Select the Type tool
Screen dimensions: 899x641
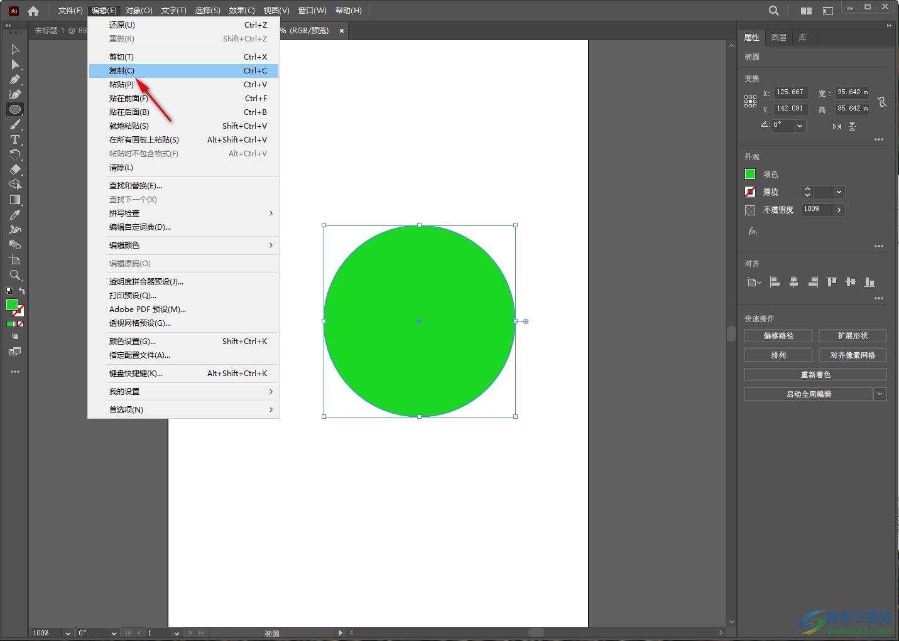pyautogui.click(x=15, y=139)
